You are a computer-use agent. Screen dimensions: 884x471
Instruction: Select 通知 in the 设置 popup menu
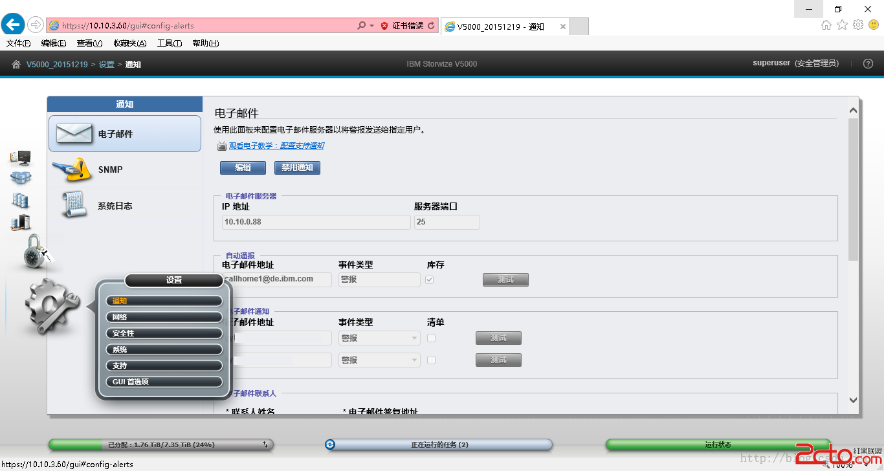(164, 301)
